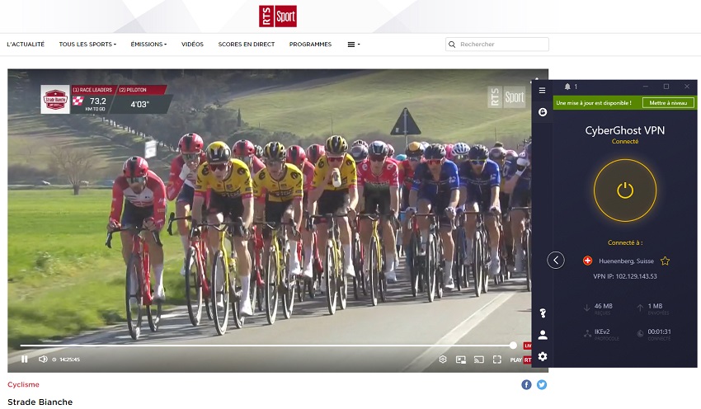Click the IKEv2 protocol label

(x=602, y=331)
